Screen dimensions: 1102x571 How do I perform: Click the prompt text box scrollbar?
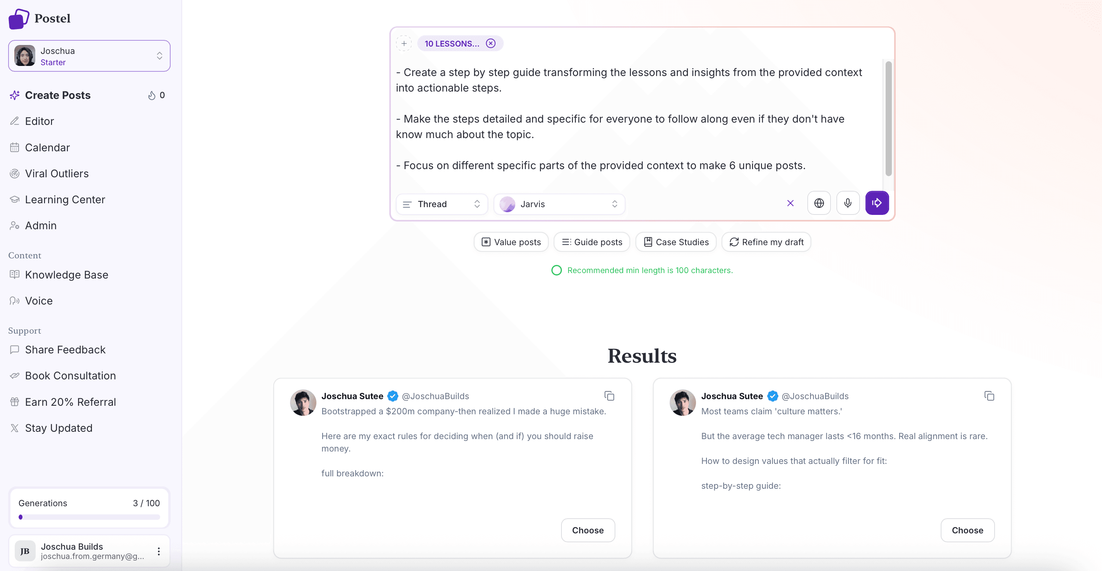[x=888, y=119]
